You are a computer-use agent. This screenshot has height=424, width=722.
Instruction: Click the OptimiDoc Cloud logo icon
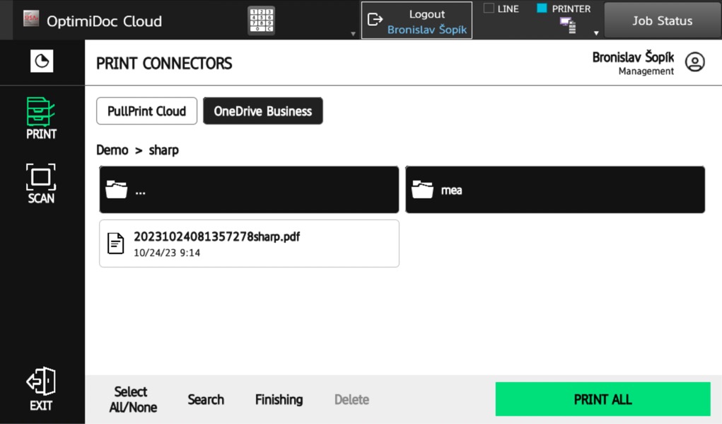(31, 20)
